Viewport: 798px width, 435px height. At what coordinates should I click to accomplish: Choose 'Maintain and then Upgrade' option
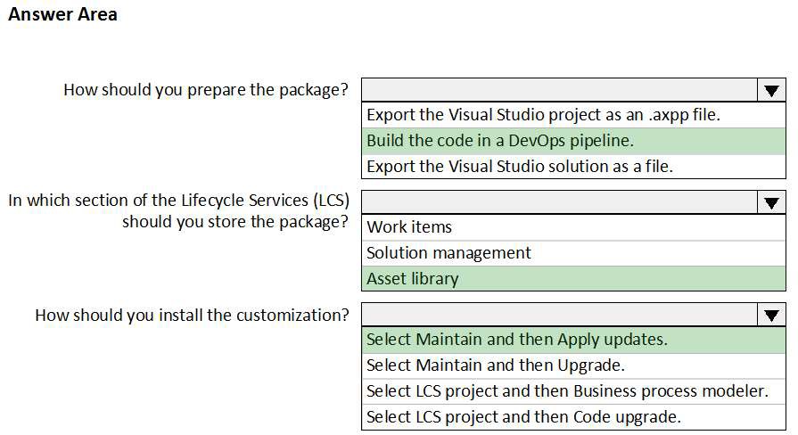pyautogui.click(x=496, y=365)
